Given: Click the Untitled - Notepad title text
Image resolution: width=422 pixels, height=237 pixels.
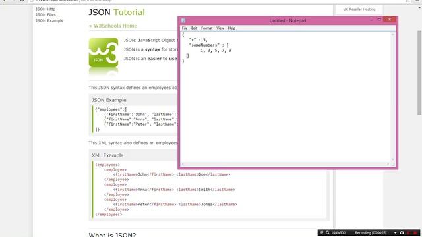Looking at the screenshot, I should pos(287,20).
